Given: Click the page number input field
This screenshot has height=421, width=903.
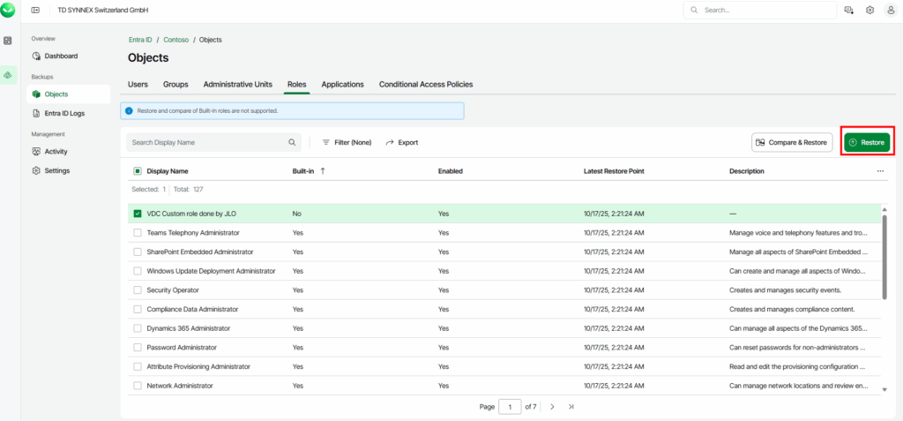Looking at the screenshot, I should (510, 407).
